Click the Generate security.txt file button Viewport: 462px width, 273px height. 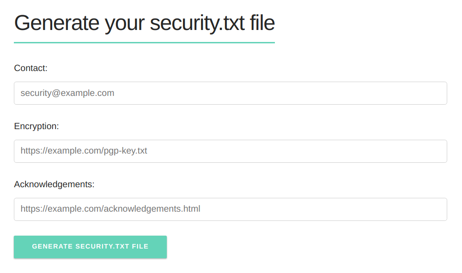(x=90, y=247)
